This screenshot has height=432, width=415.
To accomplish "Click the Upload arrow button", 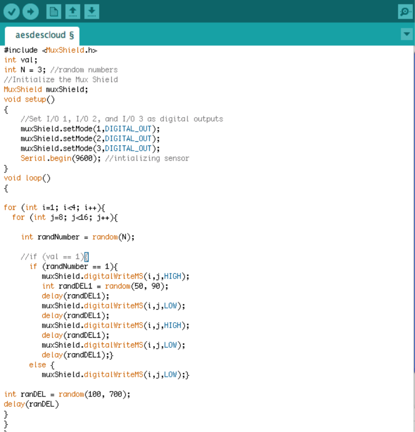I will click(x=30, y=11).
